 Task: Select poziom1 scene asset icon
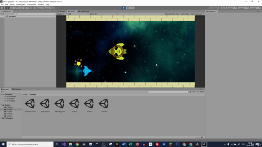(75, 104)
